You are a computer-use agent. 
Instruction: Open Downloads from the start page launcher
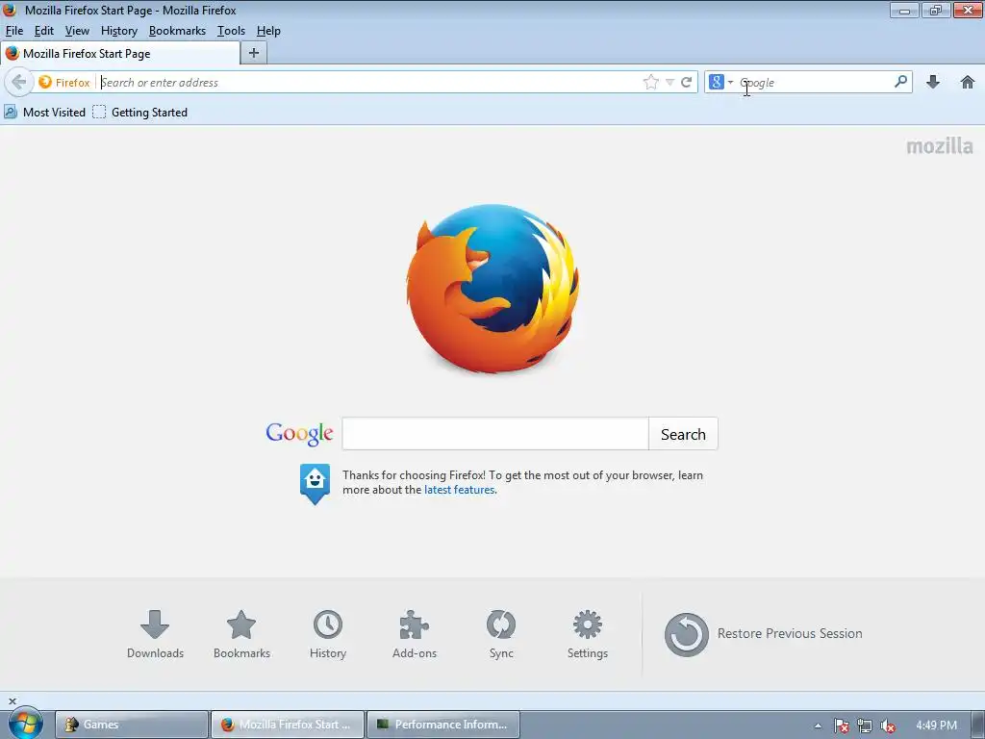pos(155,634)
